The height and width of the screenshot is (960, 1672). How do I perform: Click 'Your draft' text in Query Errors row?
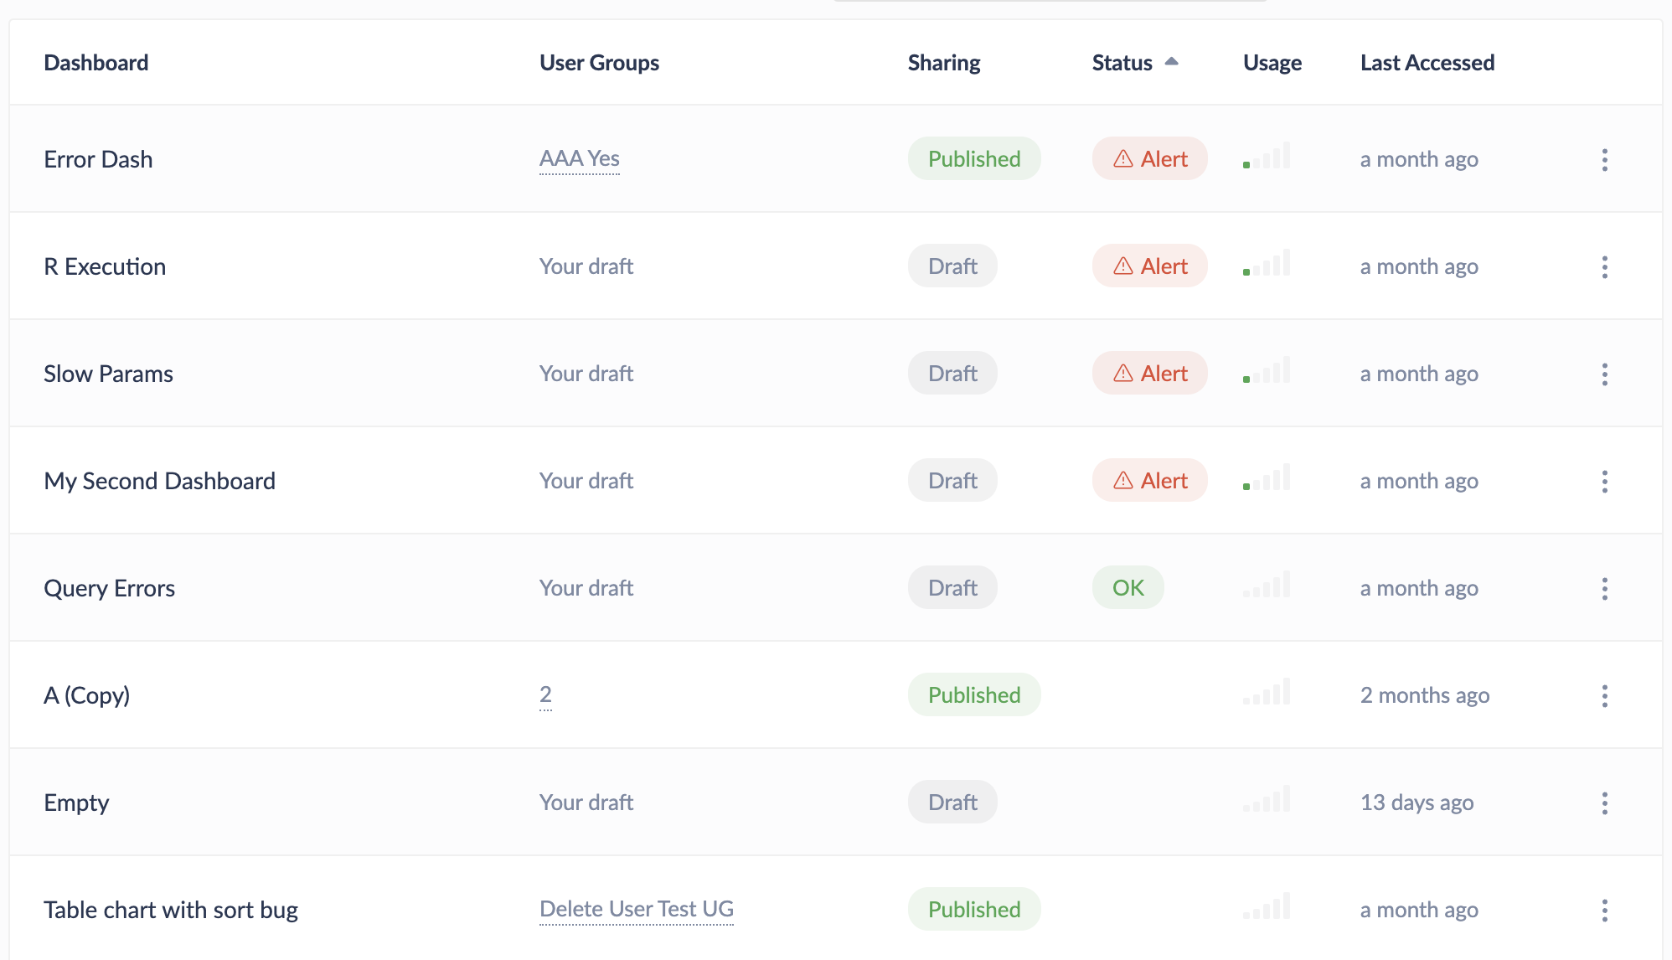click(x=586, y=588)
